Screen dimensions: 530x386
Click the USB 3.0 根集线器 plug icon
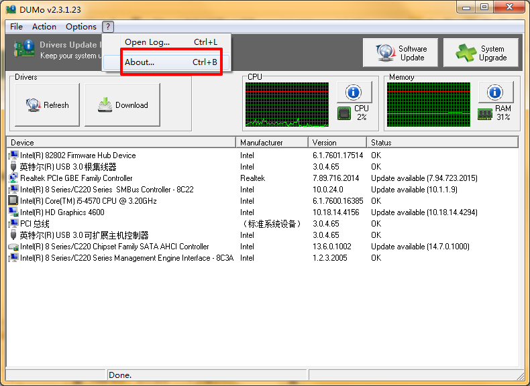[13, 166]
